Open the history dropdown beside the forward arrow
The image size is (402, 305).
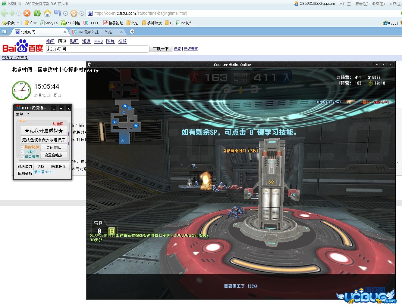pyautogui.click(x=19, y=14)
